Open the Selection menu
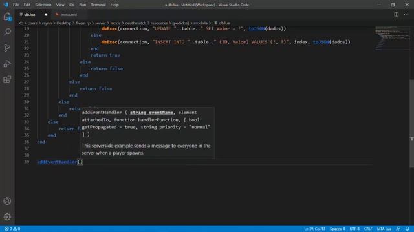This screenshot has height=232, width=414. tap(43, 5)
